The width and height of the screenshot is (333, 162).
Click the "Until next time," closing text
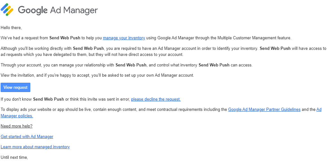(14, 157)
